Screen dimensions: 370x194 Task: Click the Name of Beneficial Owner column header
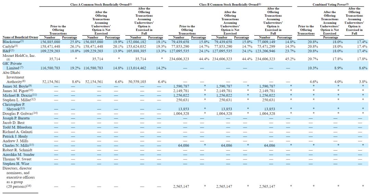click(x=20, y=37)
